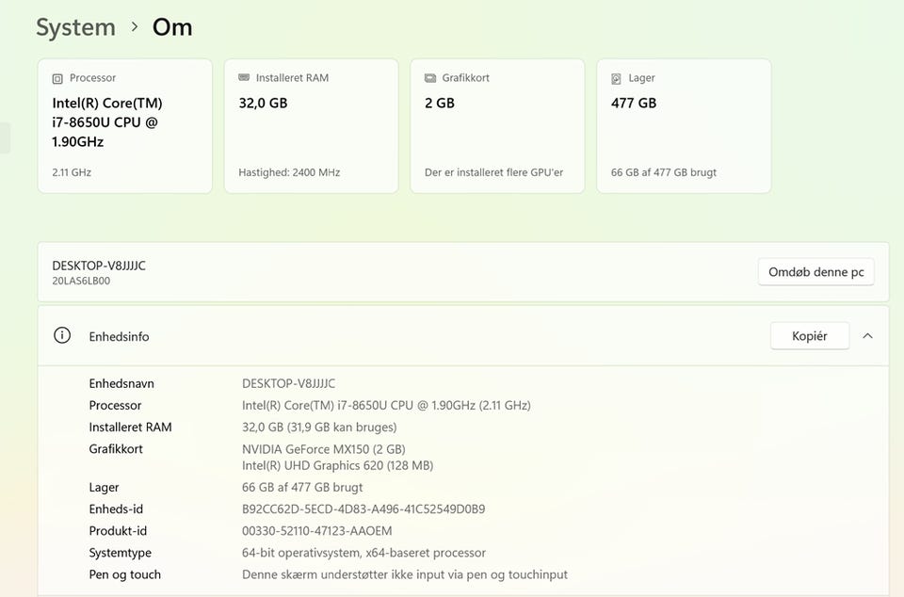
Task: Click 'Hastighed: 2400 MHz' text
Action: click(x=289, y=172)
